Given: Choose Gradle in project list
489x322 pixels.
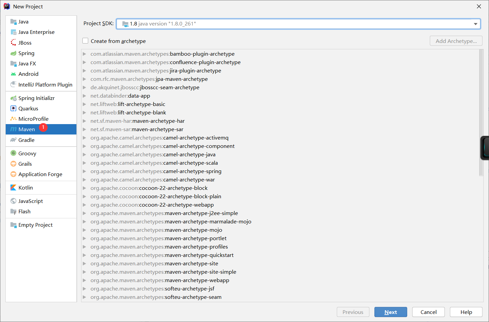Looking at the screenshot, I should [x=41, y=140].
